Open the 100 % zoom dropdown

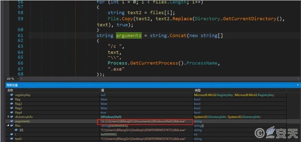(18, 79)
